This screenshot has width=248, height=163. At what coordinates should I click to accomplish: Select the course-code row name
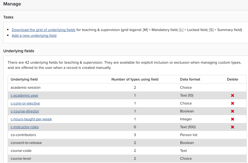[x=21, y=151]
